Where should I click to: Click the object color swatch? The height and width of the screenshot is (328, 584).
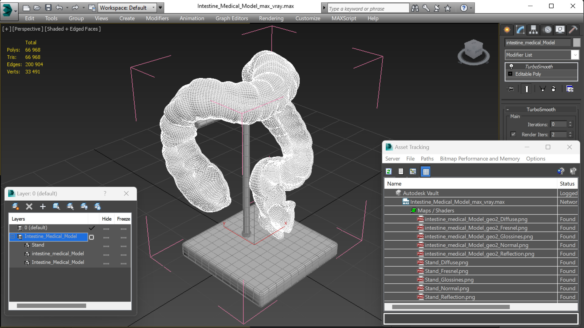[576, 42]
